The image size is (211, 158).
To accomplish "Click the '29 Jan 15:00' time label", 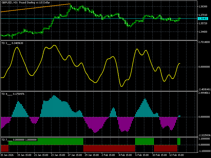I will pos(92,155).
